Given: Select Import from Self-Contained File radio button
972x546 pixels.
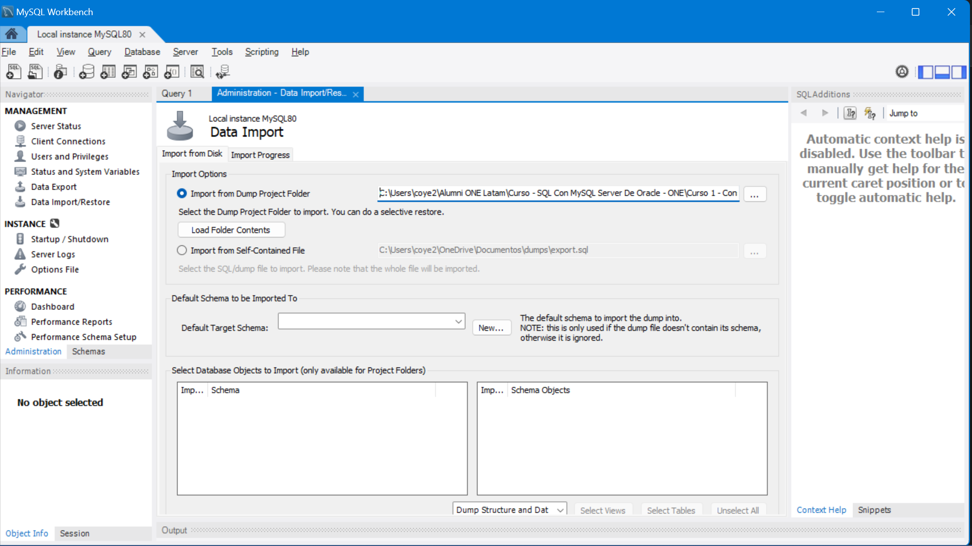Looking at the screenshot, I should pos(182,250).
